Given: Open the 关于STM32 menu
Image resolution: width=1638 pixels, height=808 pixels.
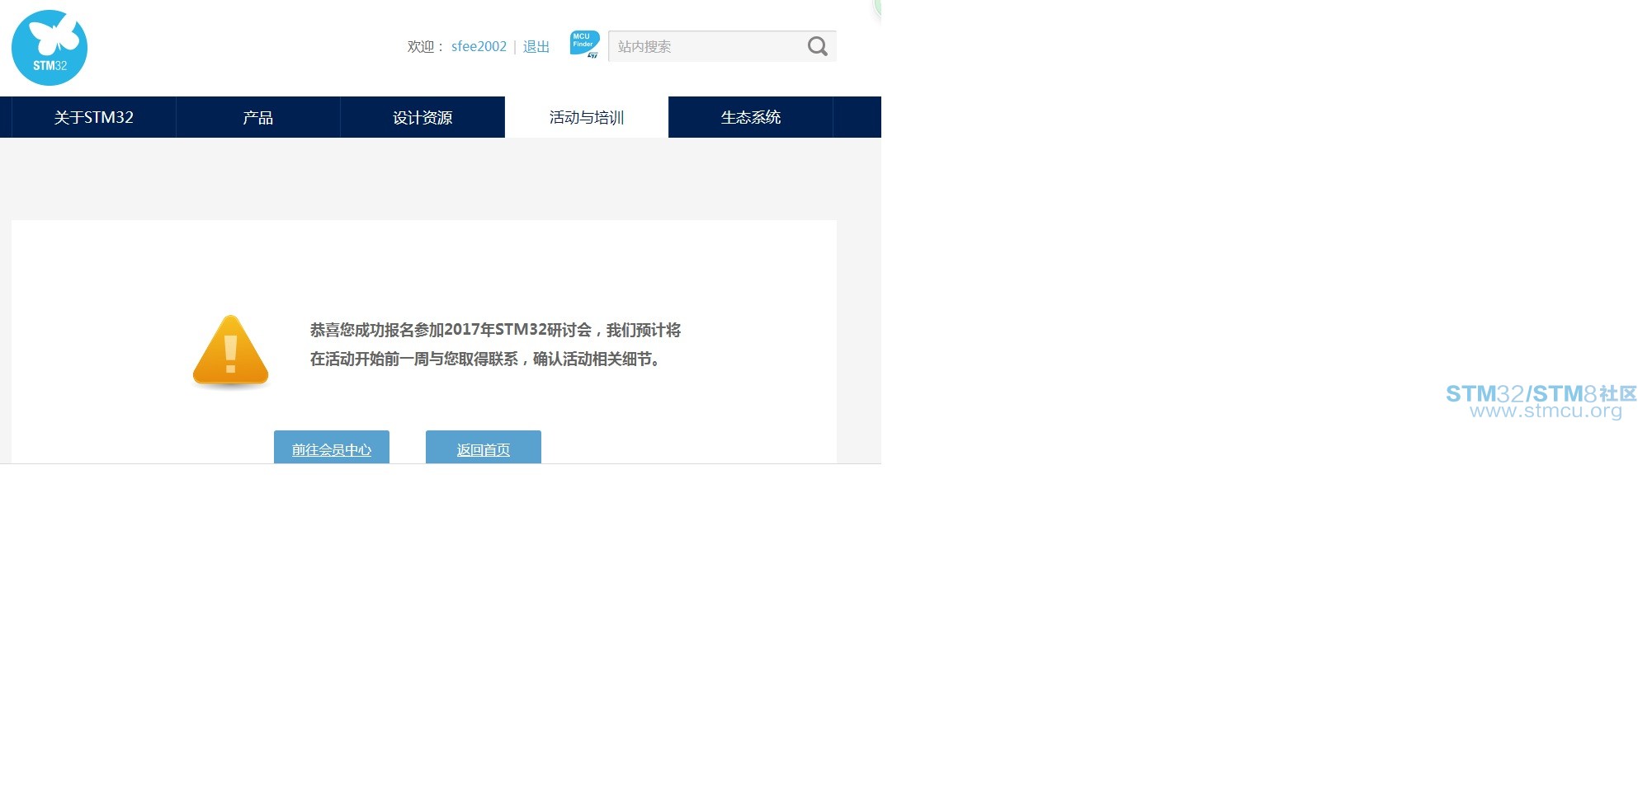Looking at the screenshot, I should [x=93, y=117].
